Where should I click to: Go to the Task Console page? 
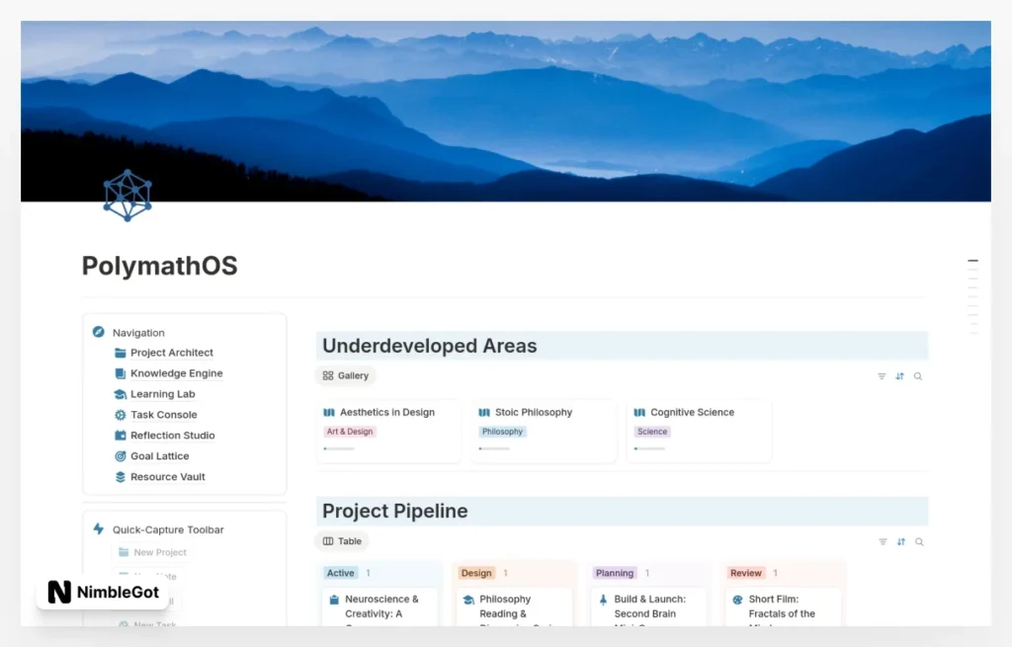(163, 415)
